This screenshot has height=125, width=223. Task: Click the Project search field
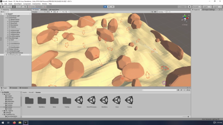pyautogui.click(x=159, y=90)
